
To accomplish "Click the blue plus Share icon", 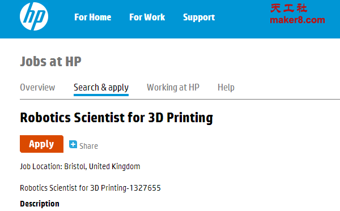I will (x=73, y=144).
